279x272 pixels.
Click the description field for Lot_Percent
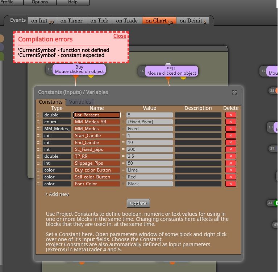(198, 115)
